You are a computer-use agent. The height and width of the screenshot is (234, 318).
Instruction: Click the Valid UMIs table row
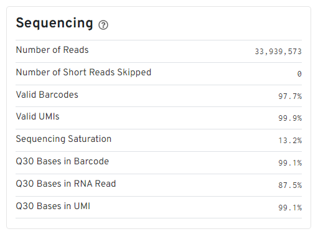[159, 118]
